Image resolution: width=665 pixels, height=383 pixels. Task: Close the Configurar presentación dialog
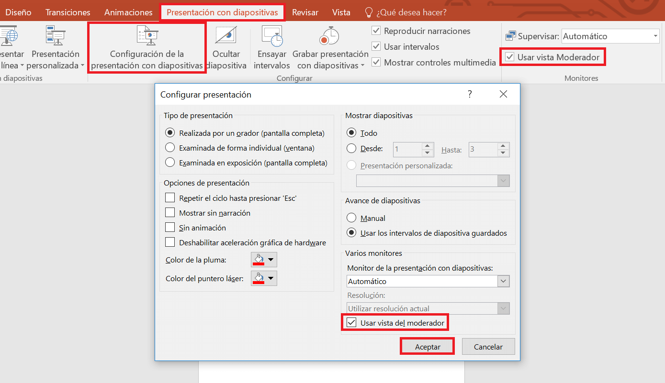503,94
